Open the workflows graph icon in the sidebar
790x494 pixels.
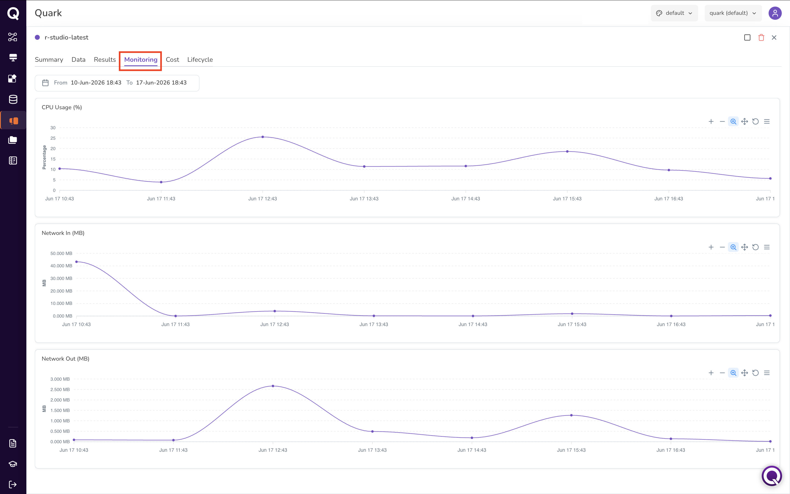pos(13,37)
